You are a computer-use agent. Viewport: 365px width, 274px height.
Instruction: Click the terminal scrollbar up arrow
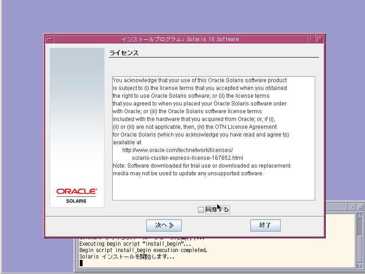coord(360,216)
